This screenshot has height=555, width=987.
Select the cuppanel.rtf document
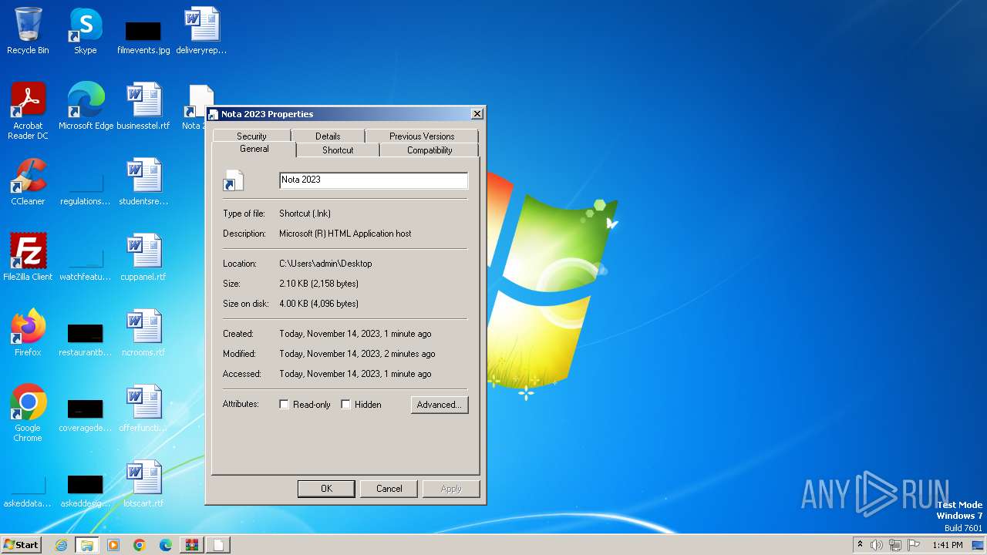[143, 257]
